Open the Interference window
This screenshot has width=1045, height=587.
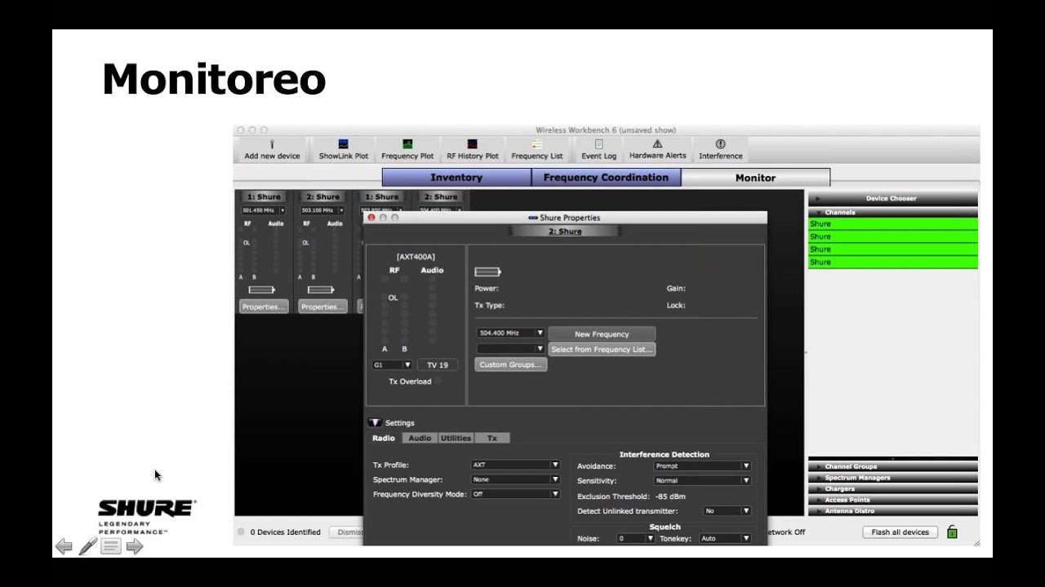720,149
